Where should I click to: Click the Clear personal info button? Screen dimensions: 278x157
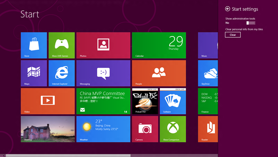pos(233,35)
